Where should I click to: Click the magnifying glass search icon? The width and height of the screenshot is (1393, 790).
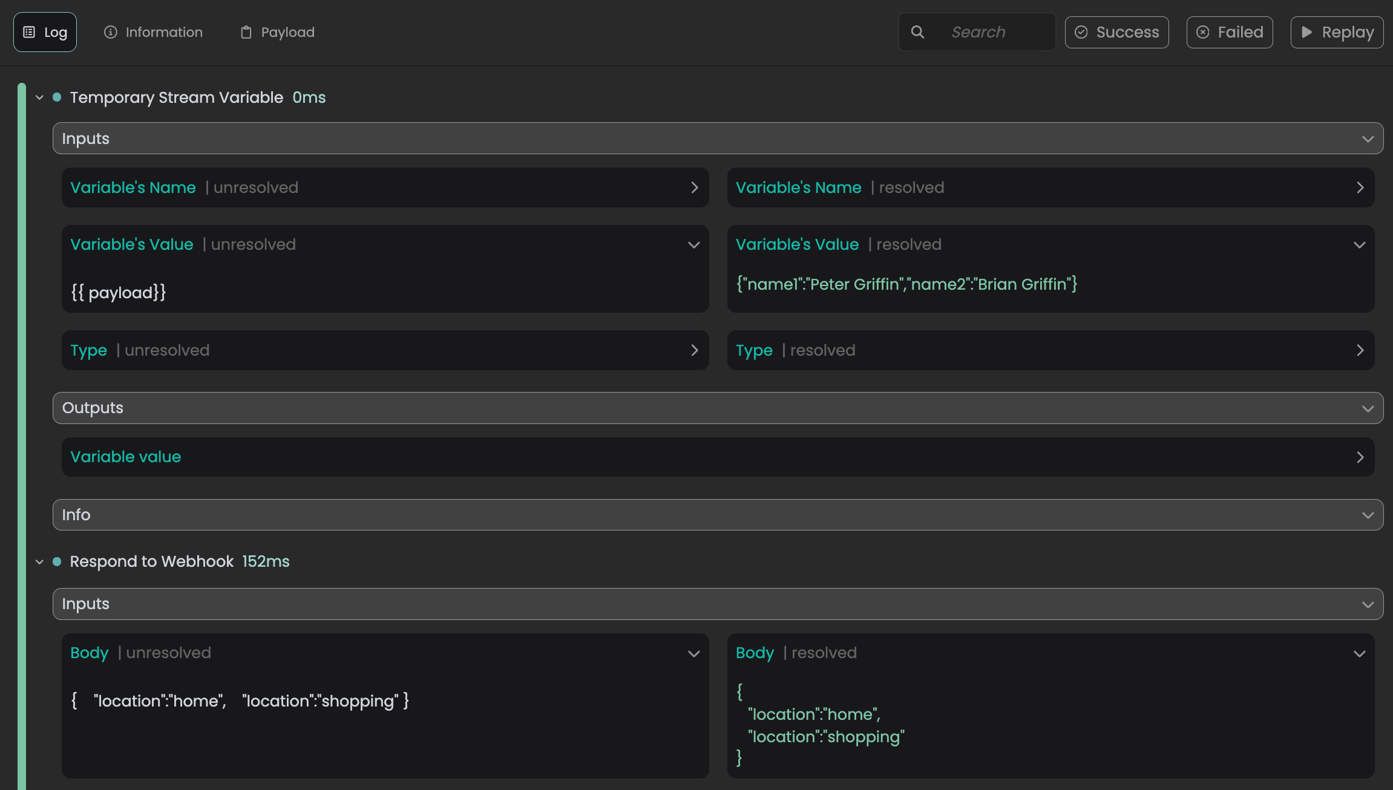pyautogui.click(x=917, y=32)
